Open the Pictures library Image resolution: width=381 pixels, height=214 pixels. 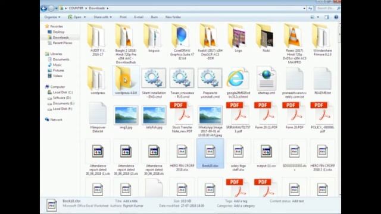pos(58,70)
